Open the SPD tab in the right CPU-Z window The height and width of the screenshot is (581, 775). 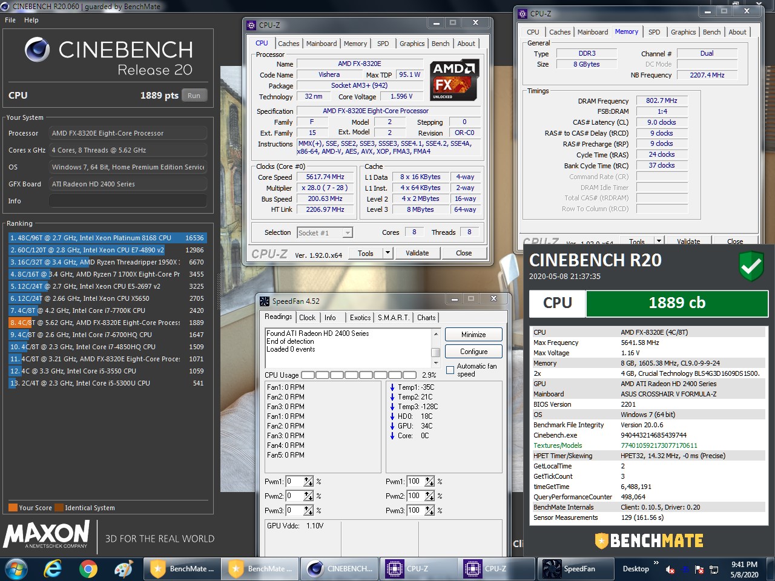pyautogui.click(x=655, y=32)
